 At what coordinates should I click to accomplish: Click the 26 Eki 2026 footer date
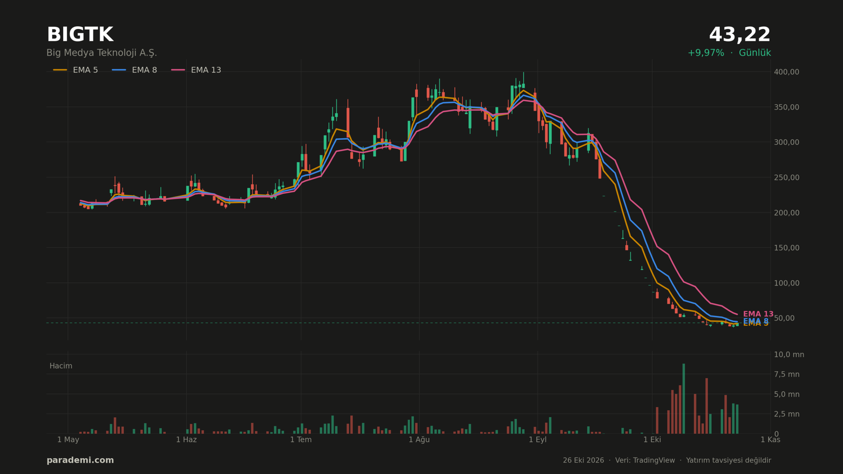583,460
